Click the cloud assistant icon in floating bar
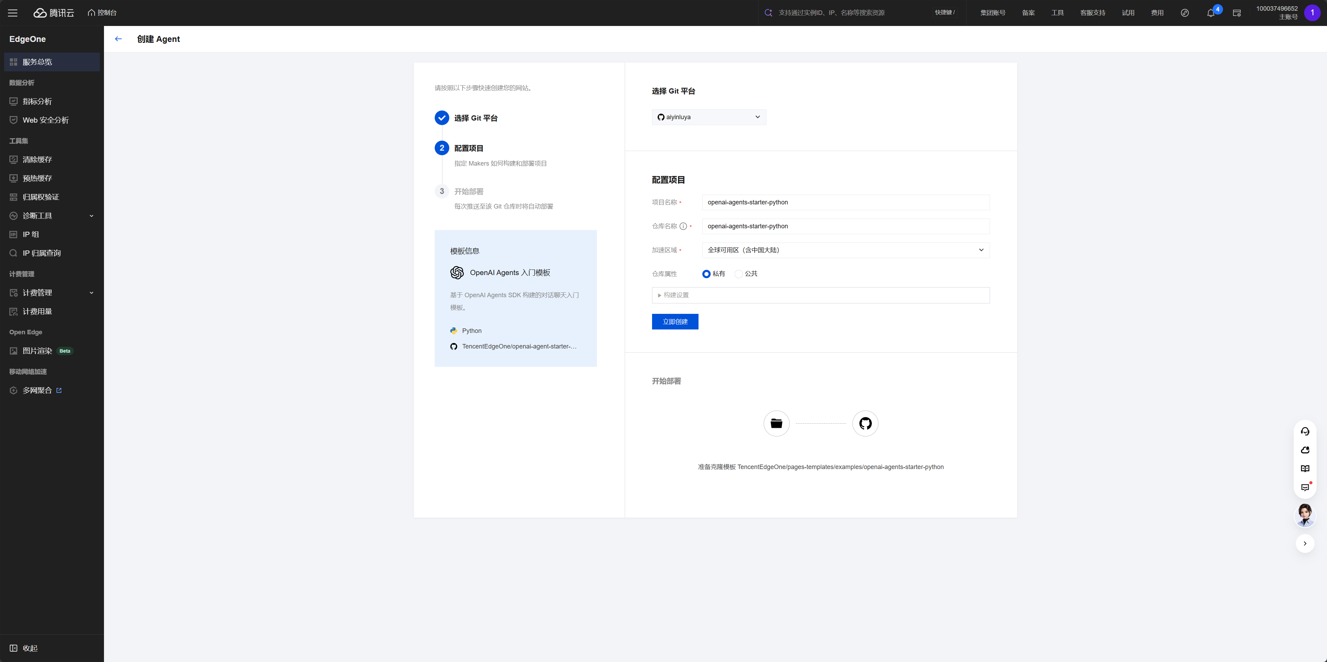The height and width of the screenshot is (662, 1327). [x=1305, y=450]
